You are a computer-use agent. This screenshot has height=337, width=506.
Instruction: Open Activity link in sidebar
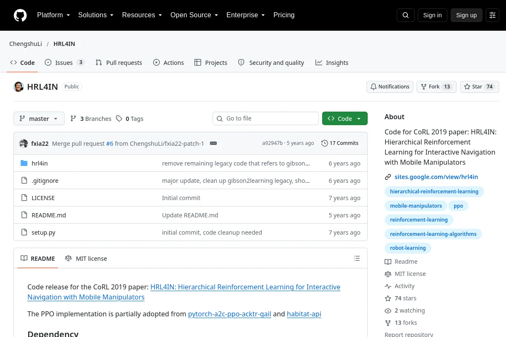coord(400,286)
